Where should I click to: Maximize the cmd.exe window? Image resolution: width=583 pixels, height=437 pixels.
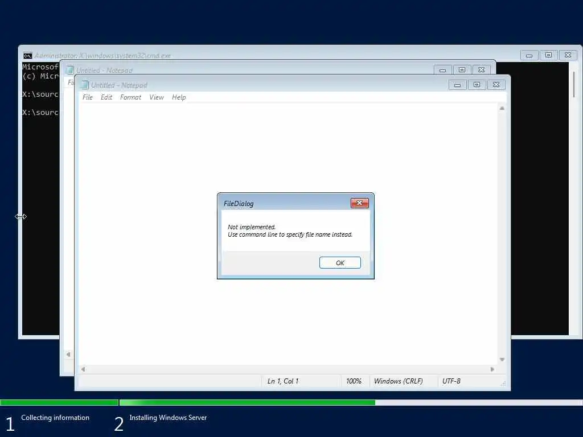click(548, 55)
